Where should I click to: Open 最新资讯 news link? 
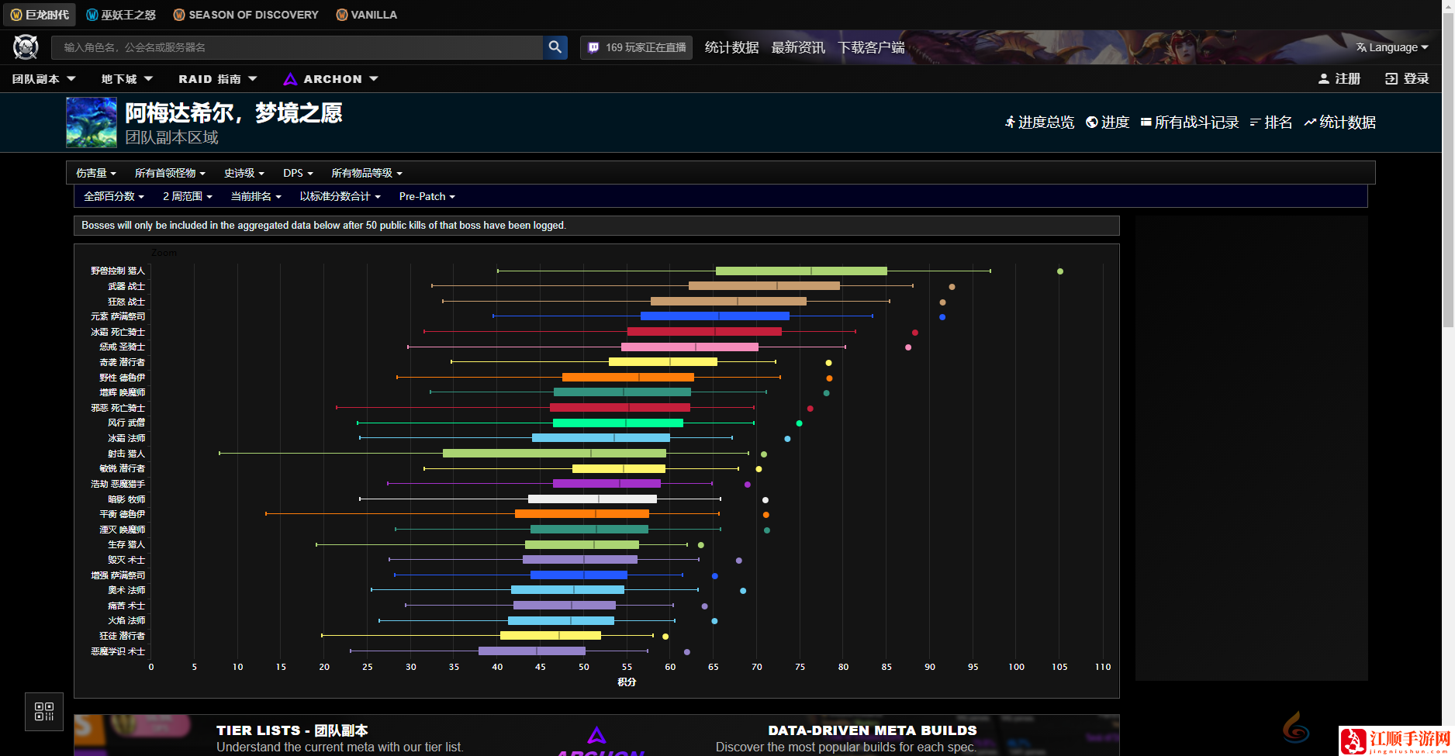[798, 47]
